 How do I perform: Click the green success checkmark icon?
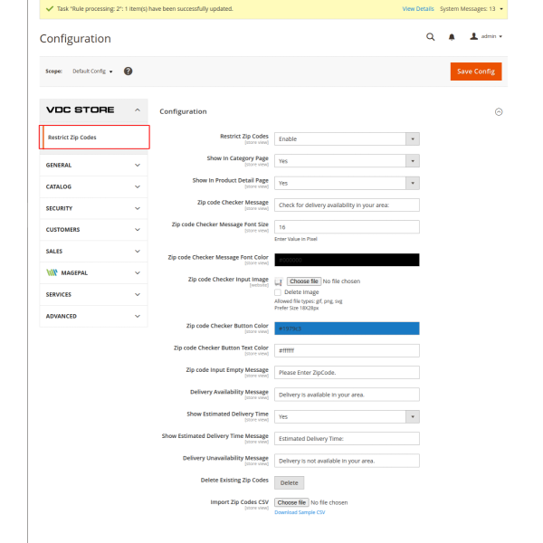click(x=48, y=8)
